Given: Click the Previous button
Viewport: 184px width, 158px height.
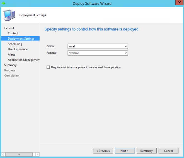Looking at the screenshot, I should point(103,151).
